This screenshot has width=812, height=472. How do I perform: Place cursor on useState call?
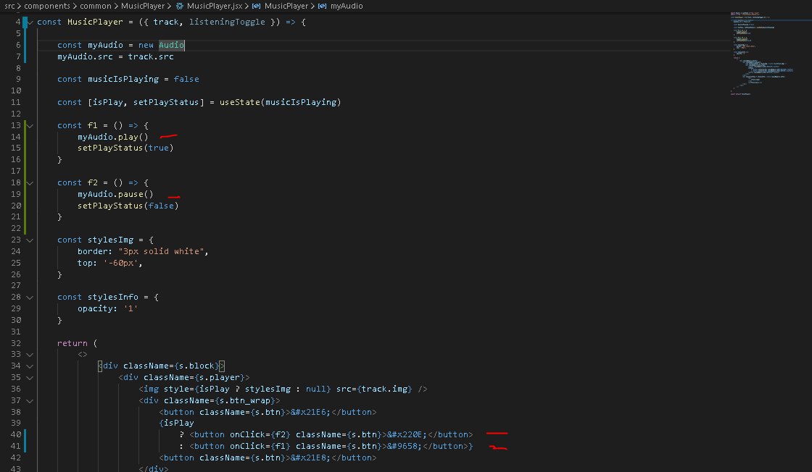[239, 102]
